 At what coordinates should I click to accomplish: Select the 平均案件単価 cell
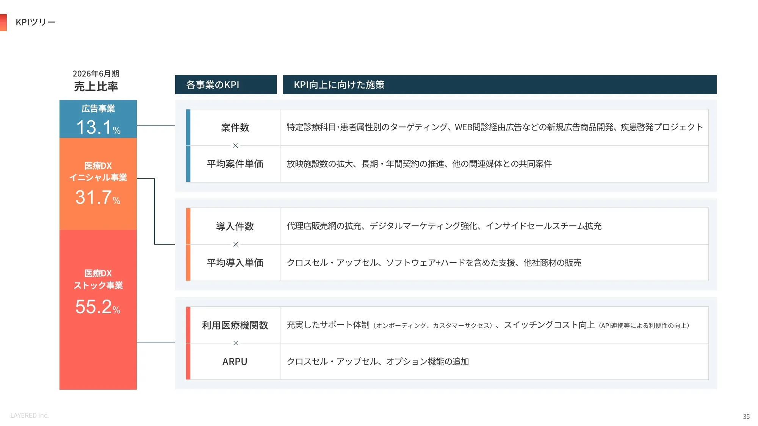click(x=235, y=164)
